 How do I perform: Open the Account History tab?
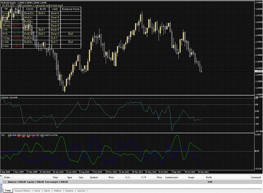pos(23,190)
